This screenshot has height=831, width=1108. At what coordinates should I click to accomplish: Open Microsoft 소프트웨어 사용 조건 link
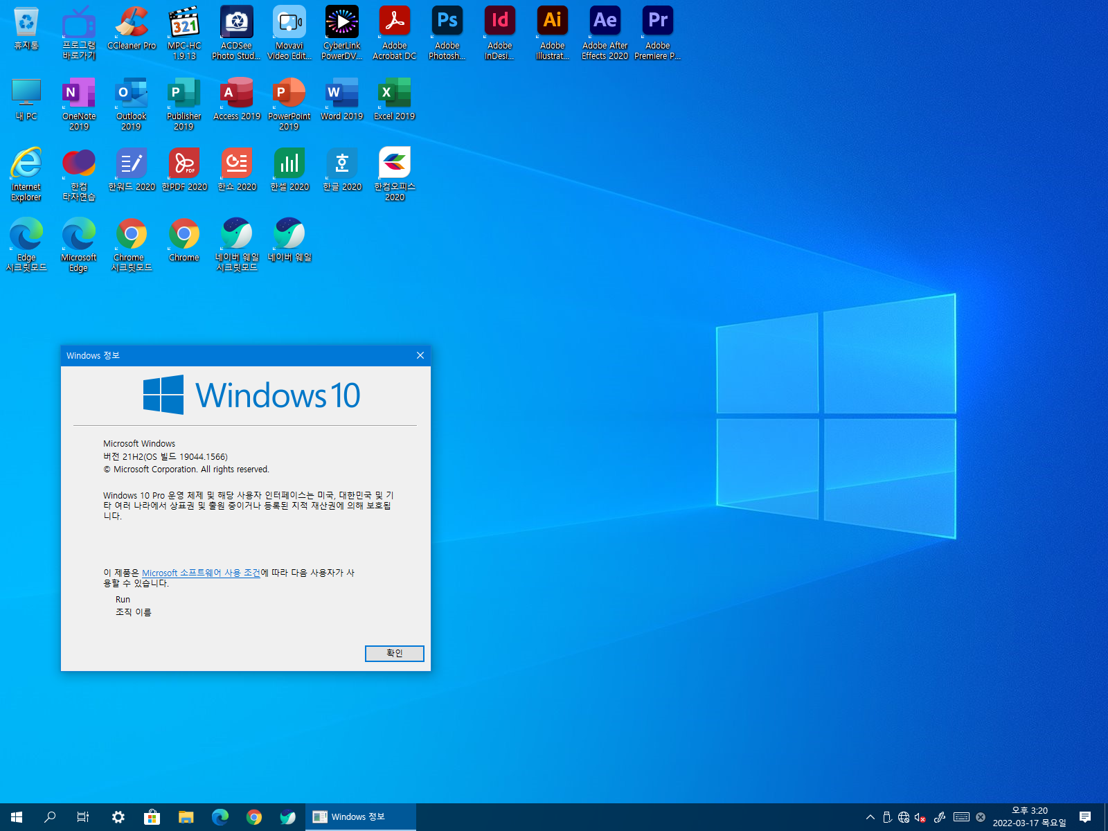(x=201, y=573)
